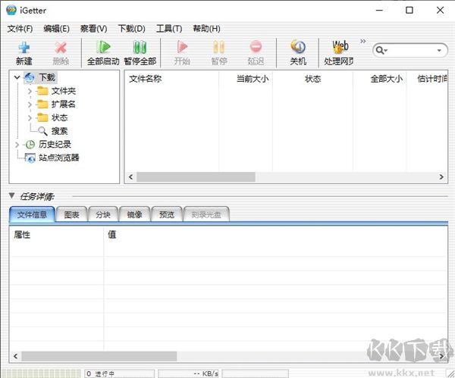Viewport: 455px width, 378px height.
Task: Minimize the iGetter window
Action: pyautogui.click(x=379, y=10)
